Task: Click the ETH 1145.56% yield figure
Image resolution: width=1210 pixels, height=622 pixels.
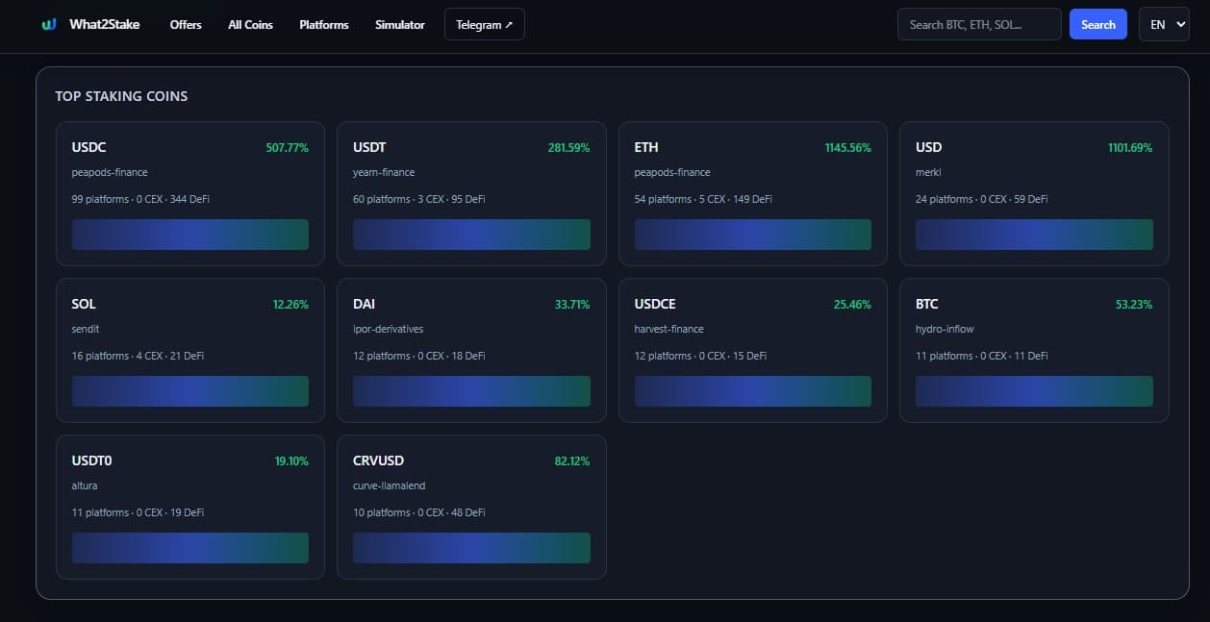Action: (x=846, y=148)
